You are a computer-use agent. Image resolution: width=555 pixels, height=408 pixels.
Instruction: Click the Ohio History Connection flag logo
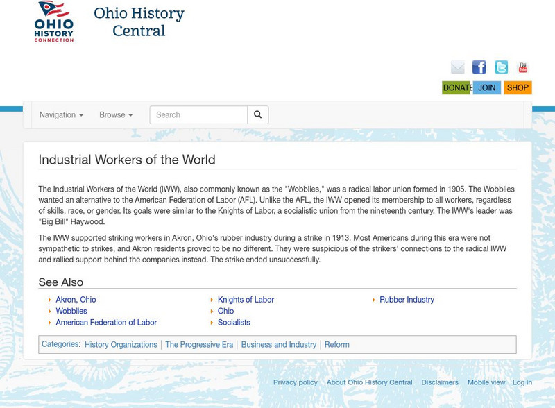pyautogui.click(x=53, y=25)
